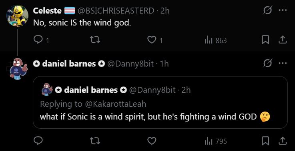The image size is (295, 151).
Task: Open more options menu on daniel barnes' tweet
Action: tap(283, 63)
